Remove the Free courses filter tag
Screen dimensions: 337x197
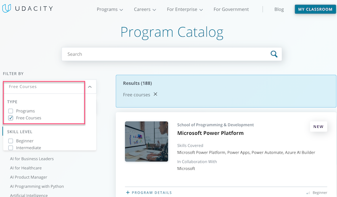click(x=156, y=94)
